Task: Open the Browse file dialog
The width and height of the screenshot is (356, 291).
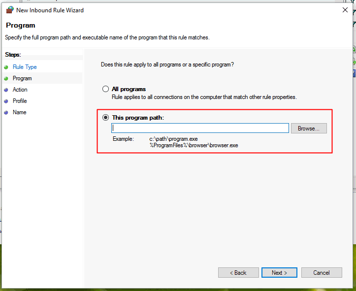Action: pos(309,128)
